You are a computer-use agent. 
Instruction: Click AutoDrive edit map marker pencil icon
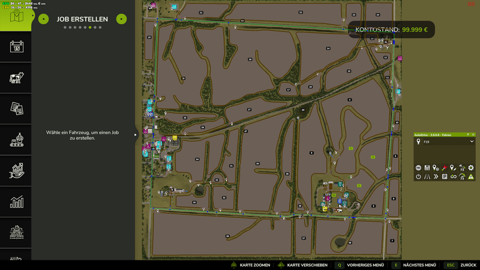pos(454,168)
